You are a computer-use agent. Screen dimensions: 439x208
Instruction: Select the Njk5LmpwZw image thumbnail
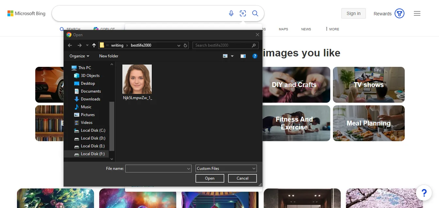coord(137,79)
